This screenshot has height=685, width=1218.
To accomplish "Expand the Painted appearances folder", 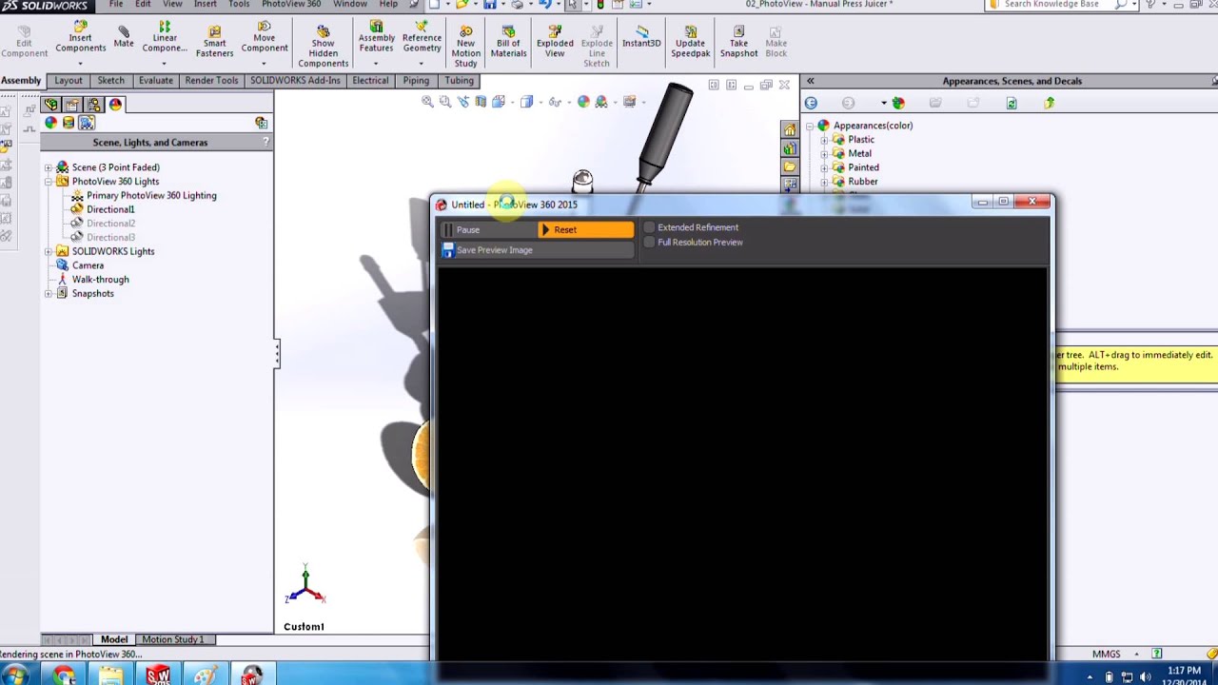I will coord(825,168).
